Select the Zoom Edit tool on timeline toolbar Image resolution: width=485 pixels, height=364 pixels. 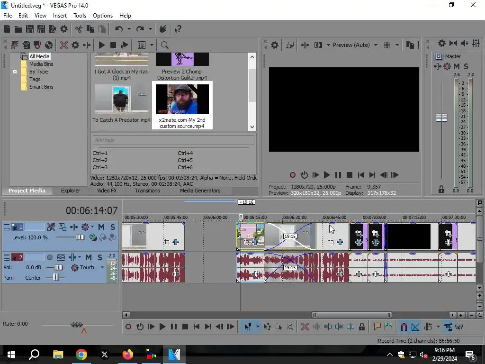(290, 327)
